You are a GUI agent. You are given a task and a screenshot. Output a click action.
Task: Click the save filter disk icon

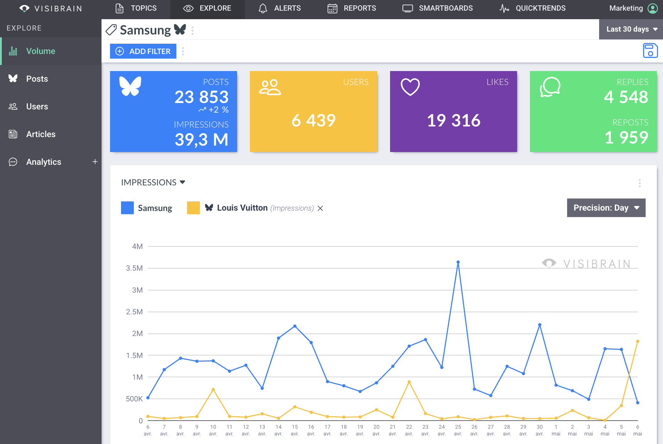click(x=650, y=50)
